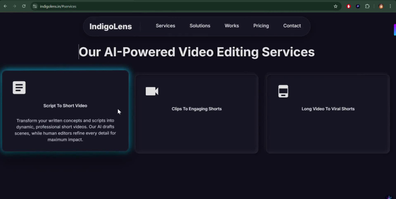The height and width of the screenshot is (199, 396).
Task: Click the dark blue sparkle extension icon
Action: pos(358,6)
